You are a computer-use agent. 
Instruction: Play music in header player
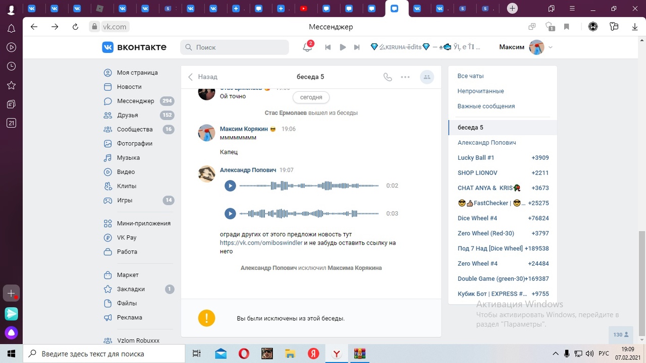[343, 47]
